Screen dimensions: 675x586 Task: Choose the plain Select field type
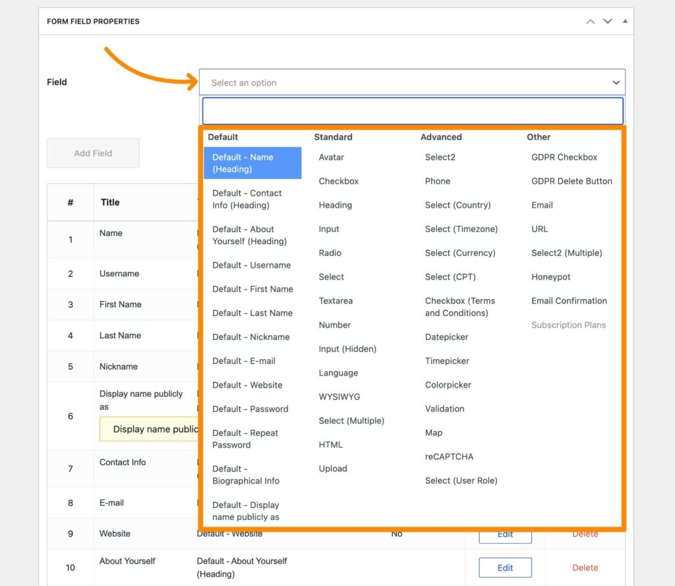pyautogui.click(x=332, y=278)
